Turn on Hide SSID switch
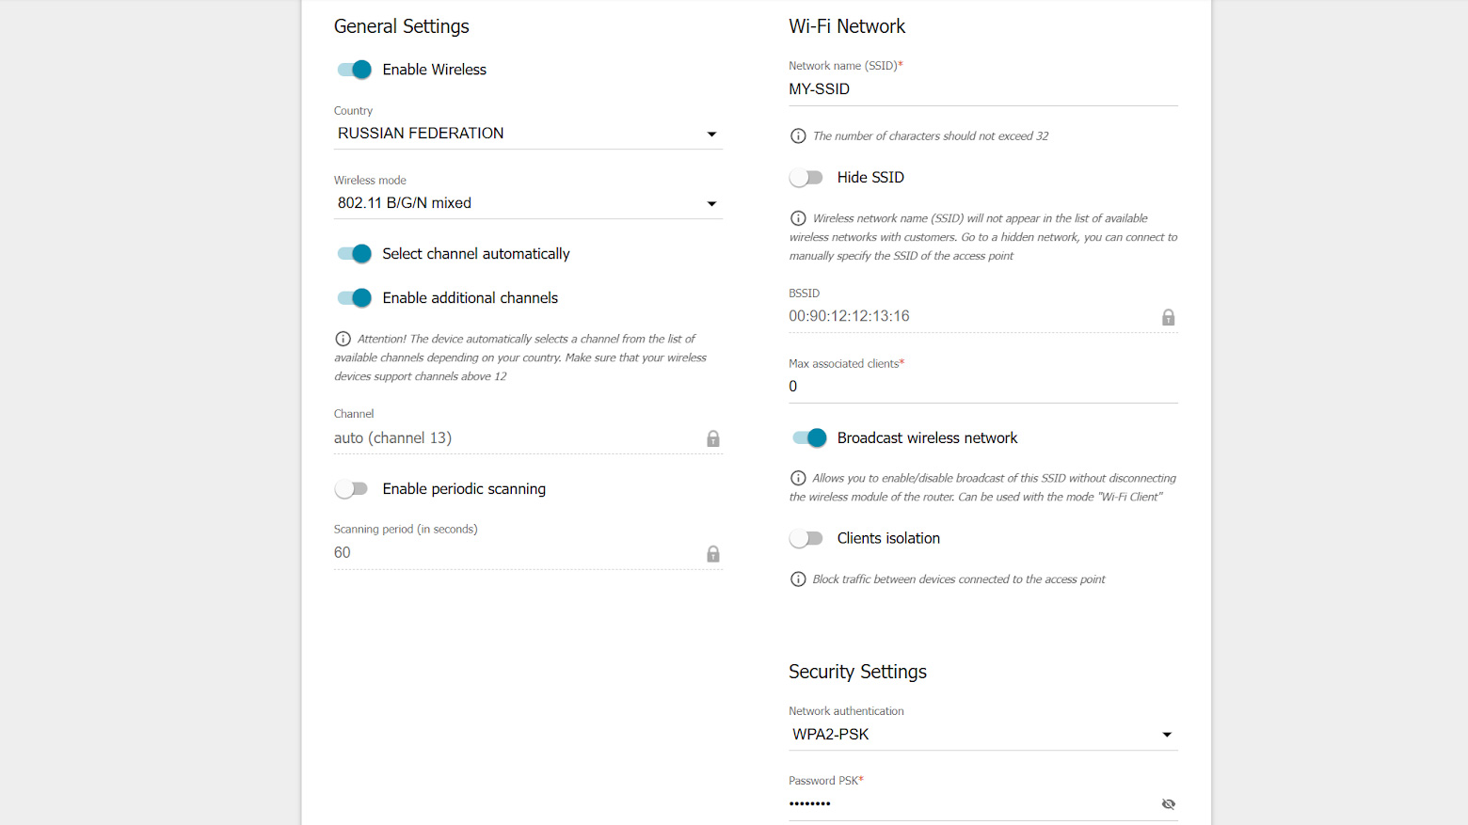This screenshot has height=825, width=1468. [x=806, y=178]
